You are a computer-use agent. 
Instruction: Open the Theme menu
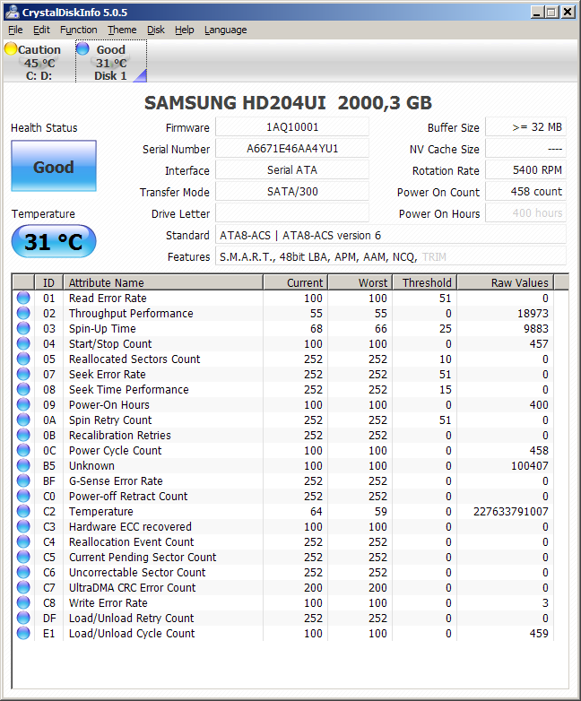click(122, 30)
